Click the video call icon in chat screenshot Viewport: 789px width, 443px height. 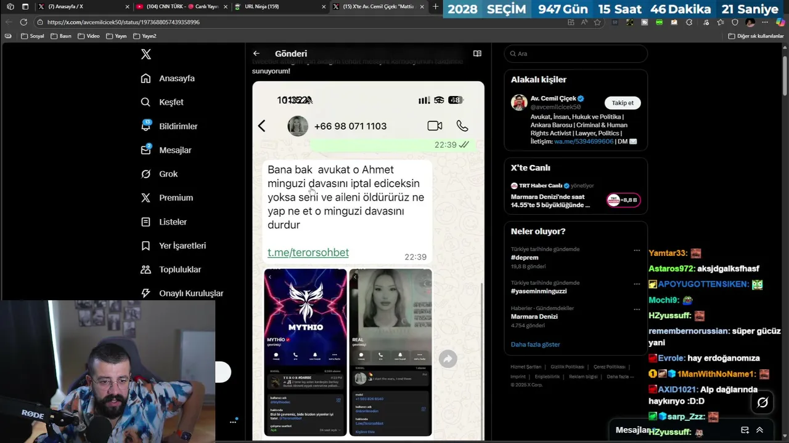point(435,126)
